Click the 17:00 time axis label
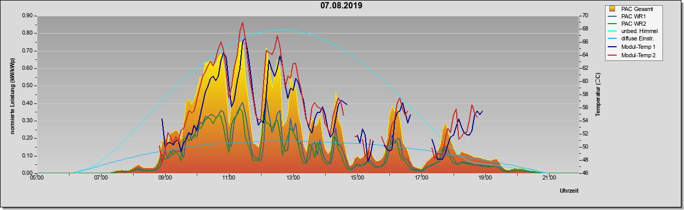684x210 pixels. [x=421, y=177]
